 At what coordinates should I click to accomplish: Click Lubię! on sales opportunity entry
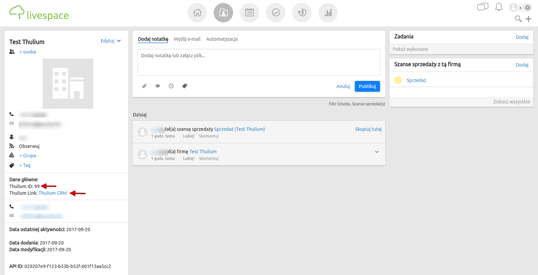[189, 136]
